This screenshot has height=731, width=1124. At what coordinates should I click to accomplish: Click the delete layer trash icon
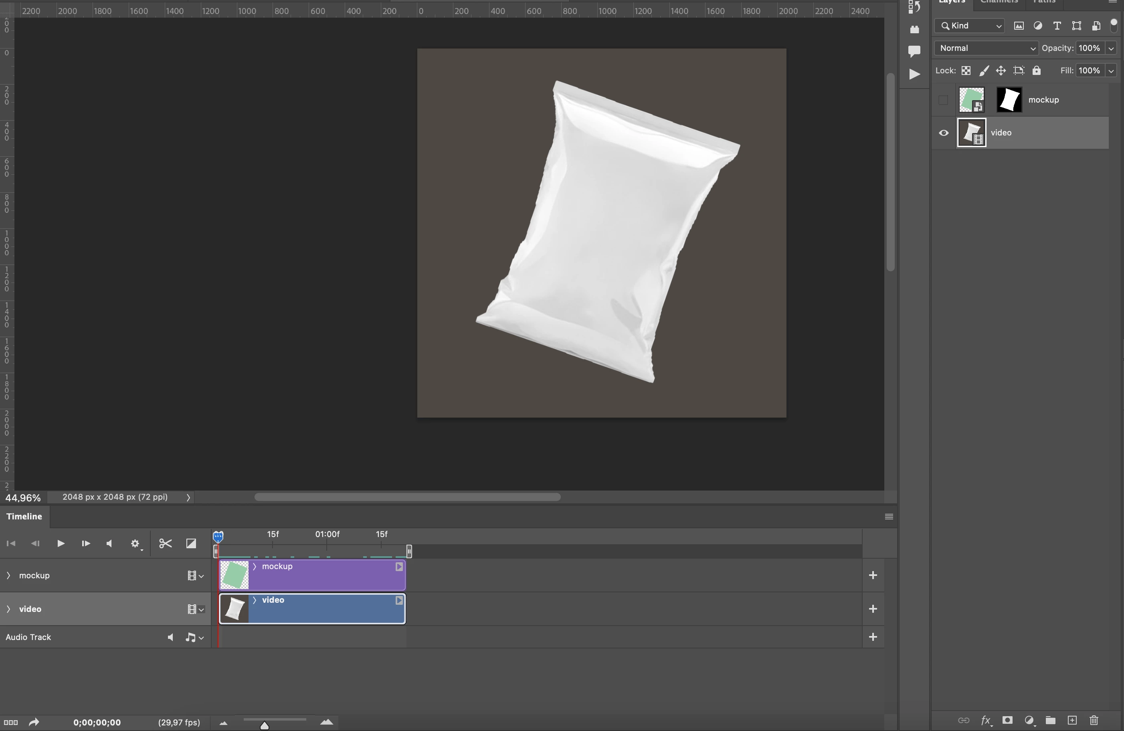click(x=1094, y=720)
